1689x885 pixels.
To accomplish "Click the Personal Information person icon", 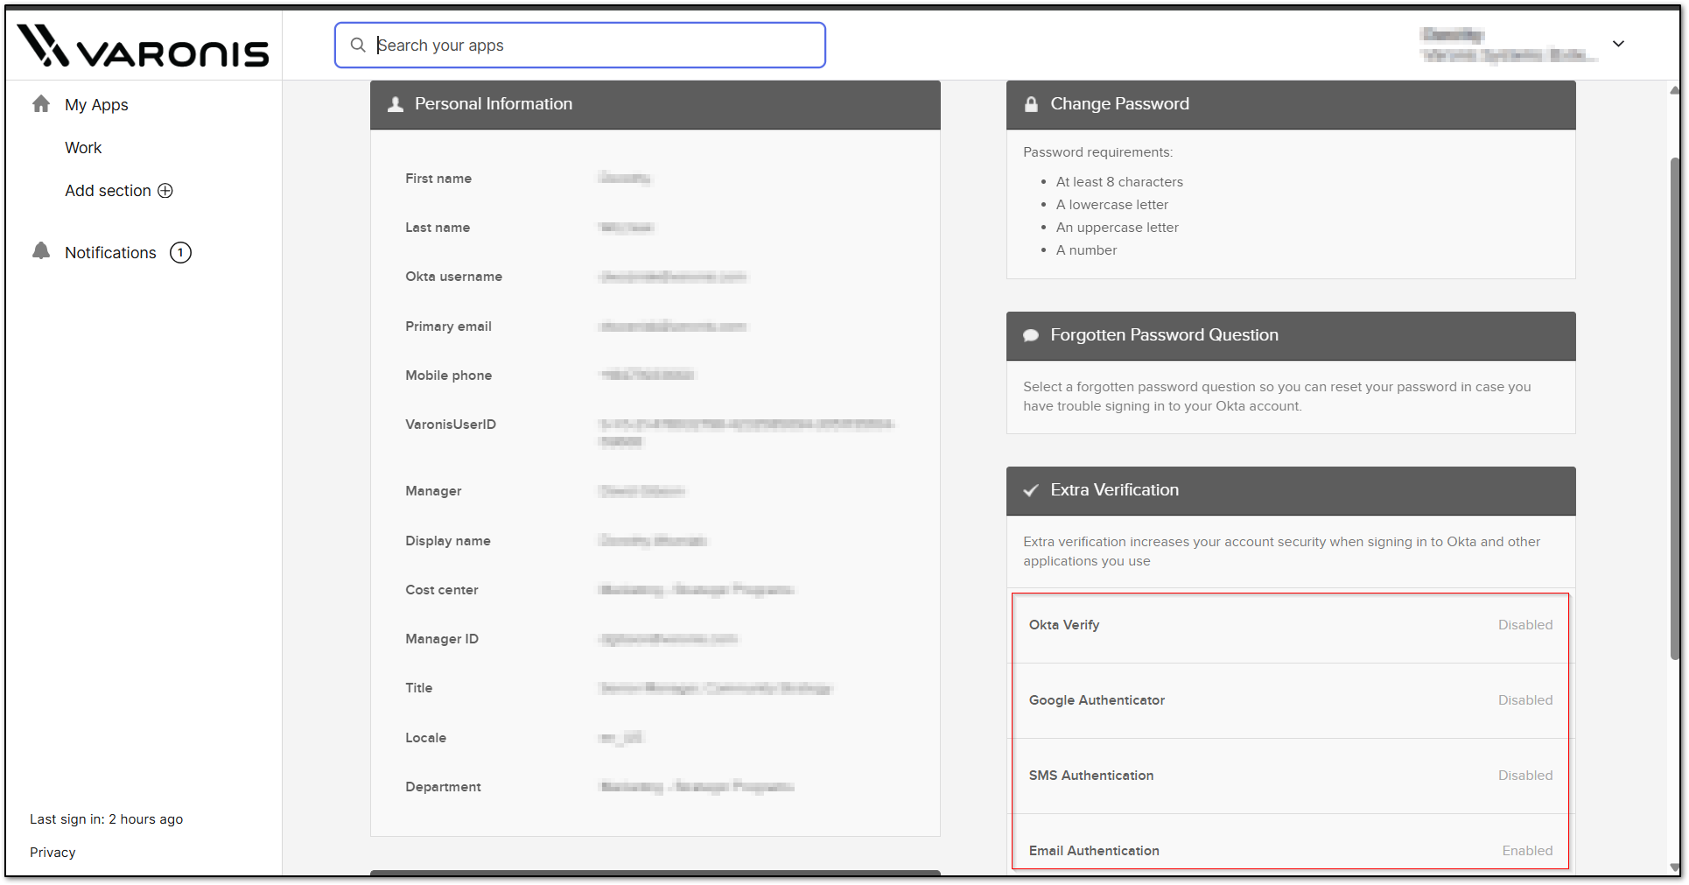I will coord(396,104).
